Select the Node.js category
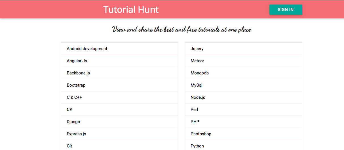Screen dimensions: 344x150 (243, 97)
